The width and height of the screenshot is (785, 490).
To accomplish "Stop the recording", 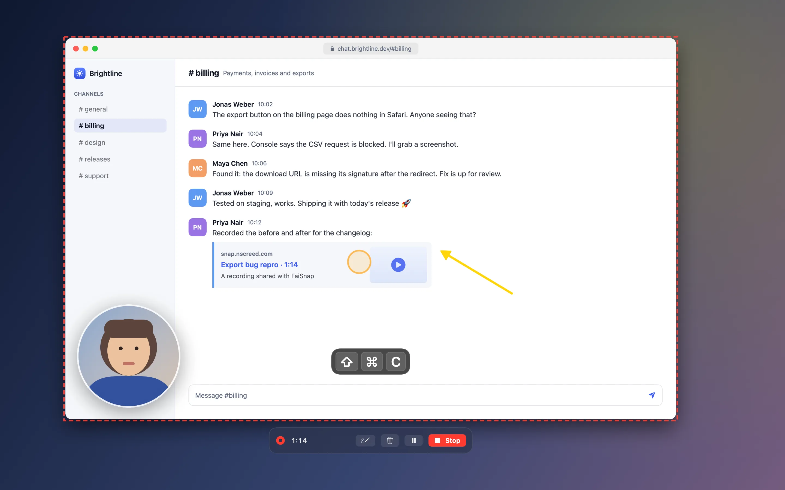I will pyautogui.click(x=447, y=440).
